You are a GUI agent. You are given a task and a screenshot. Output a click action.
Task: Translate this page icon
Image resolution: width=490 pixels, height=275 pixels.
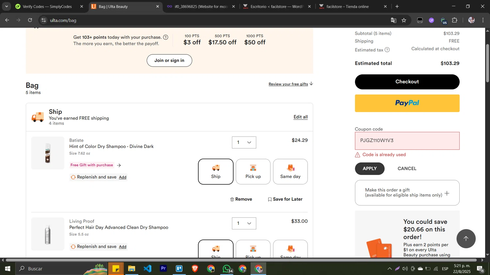(394, 20)
